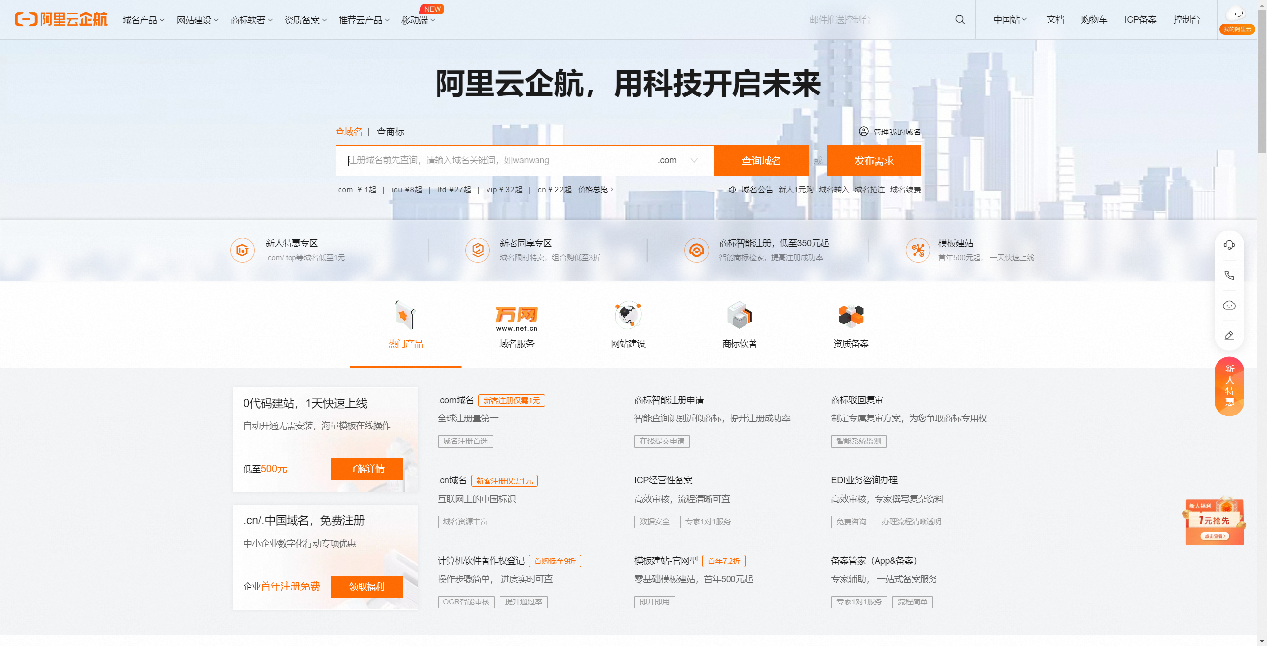1267x646 pixels.
Task: Open the .com domain suffix dropdown
Action: pyautogui.click(x=679, y=160)
